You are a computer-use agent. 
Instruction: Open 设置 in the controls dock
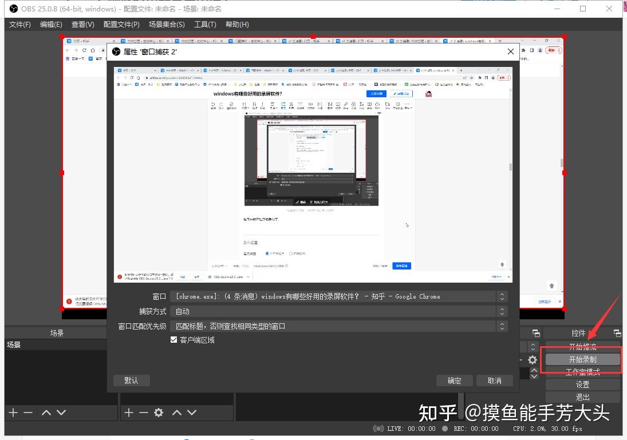[x=582, y=384]
